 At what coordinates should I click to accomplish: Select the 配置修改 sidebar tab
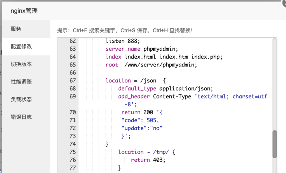click(26, 46)
